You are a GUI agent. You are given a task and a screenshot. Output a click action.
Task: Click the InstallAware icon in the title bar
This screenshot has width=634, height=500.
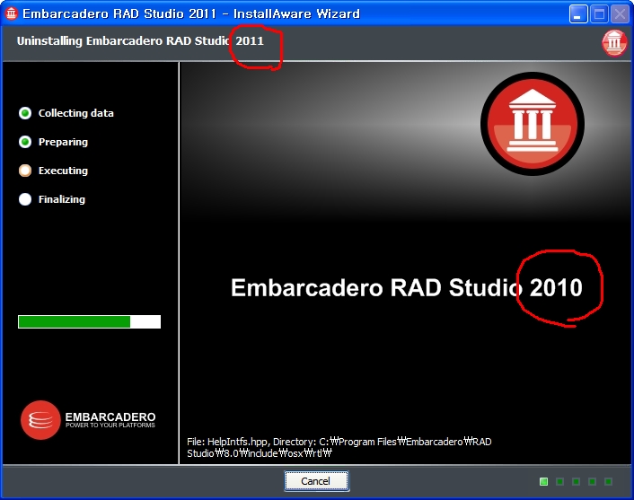pos(12,14)
